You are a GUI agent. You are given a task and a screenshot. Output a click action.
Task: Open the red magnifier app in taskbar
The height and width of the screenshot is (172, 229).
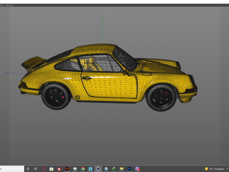pyautogui.click(x=59, y=169)
